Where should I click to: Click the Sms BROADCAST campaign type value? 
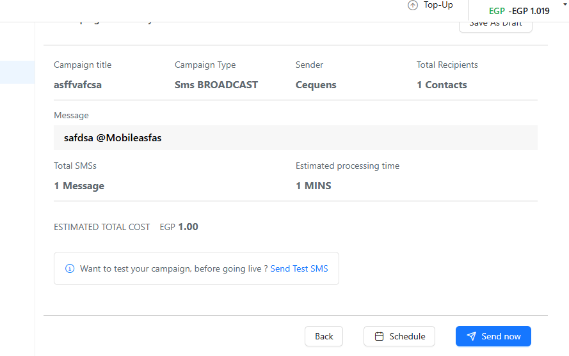point(216,85)
